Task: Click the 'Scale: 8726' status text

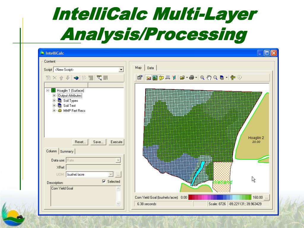Action: [x=217, y=204]
